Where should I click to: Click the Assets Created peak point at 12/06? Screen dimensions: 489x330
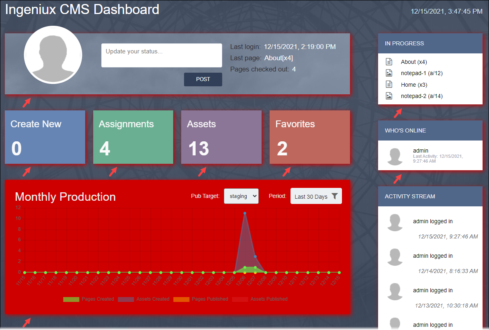pyautogui.click(x=245, y=213)
